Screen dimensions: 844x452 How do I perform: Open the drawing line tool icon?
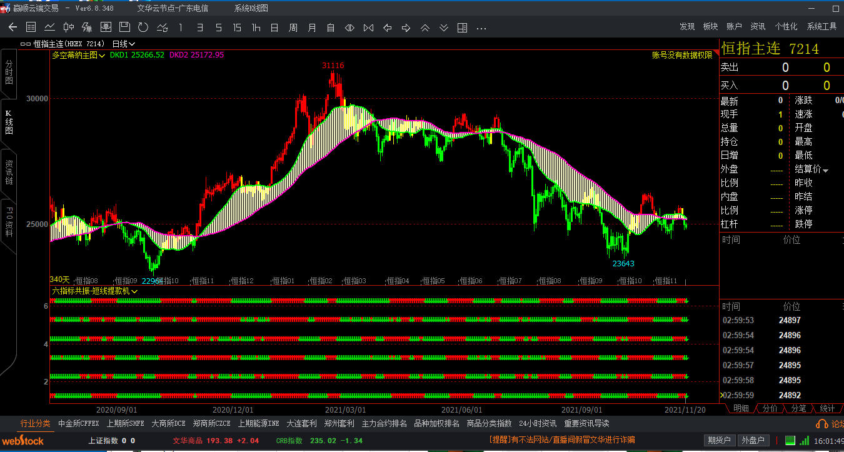coord(162,28)
